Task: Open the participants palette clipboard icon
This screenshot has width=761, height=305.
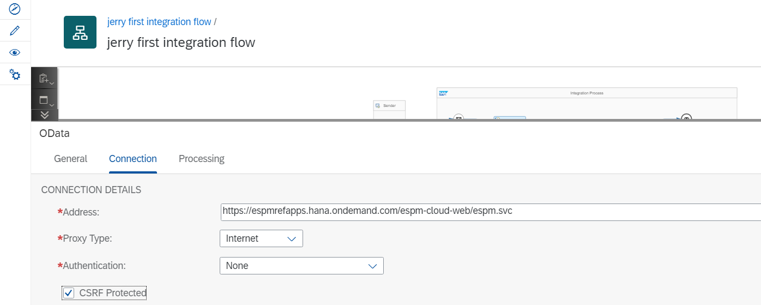Action: [44, 79]
